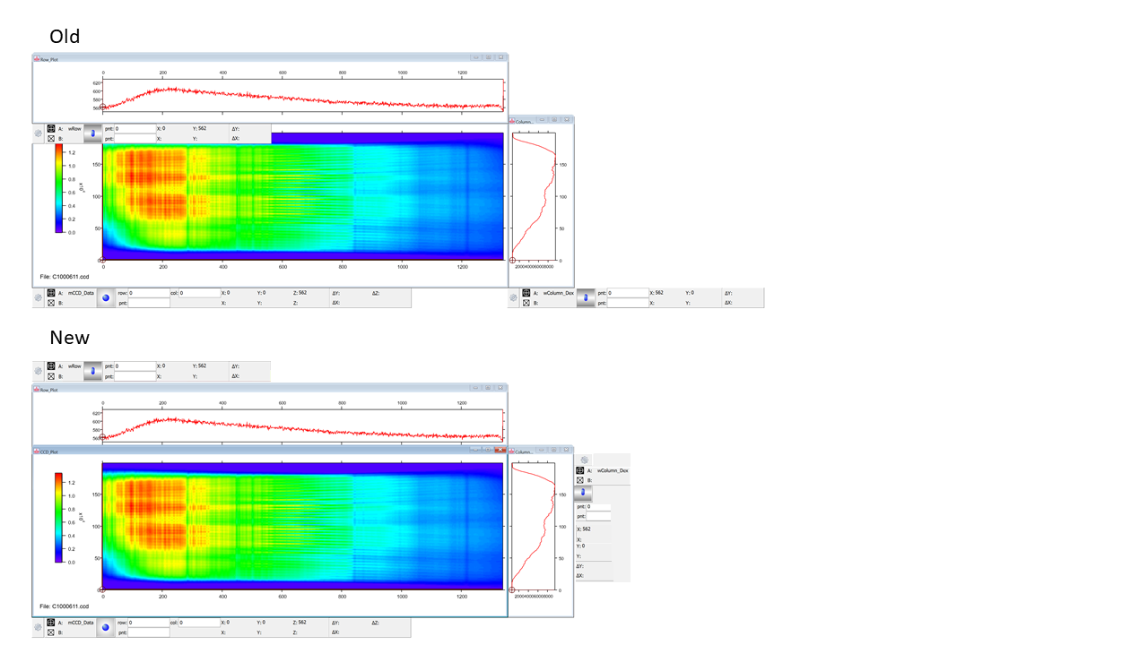Select cursor A crosshair icon in Old wRow panel
Image resolution: width=1148 pixels, height=645 pixels.
click(x=51, y=128)
